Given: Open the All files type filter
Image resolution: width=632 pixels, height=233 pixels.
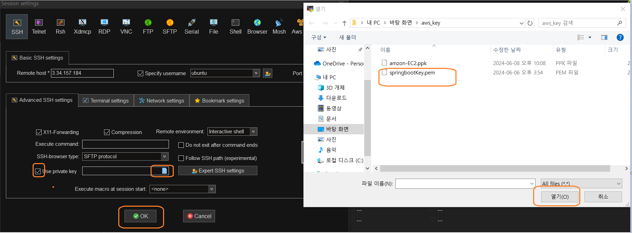Looking at the screenshot, I should pos(581,183).
